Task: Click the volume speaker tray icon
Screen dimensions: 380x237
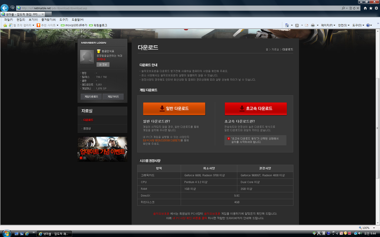Action: click(x=360, y=233)
